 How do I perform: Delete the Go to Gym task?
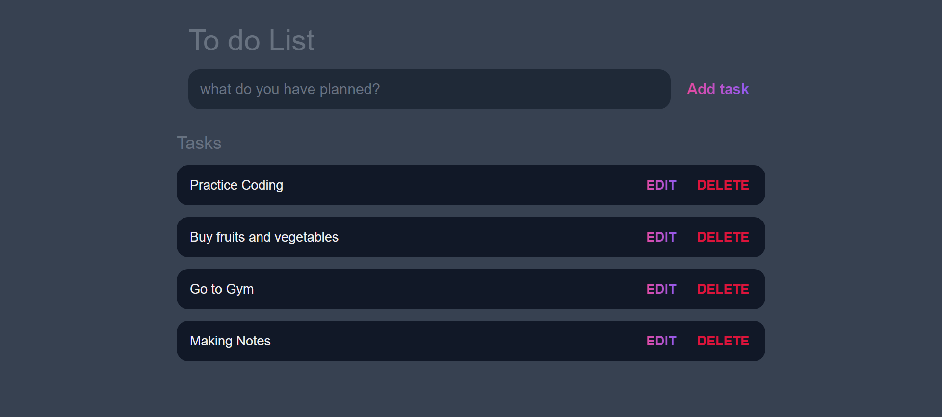[723, 289]
